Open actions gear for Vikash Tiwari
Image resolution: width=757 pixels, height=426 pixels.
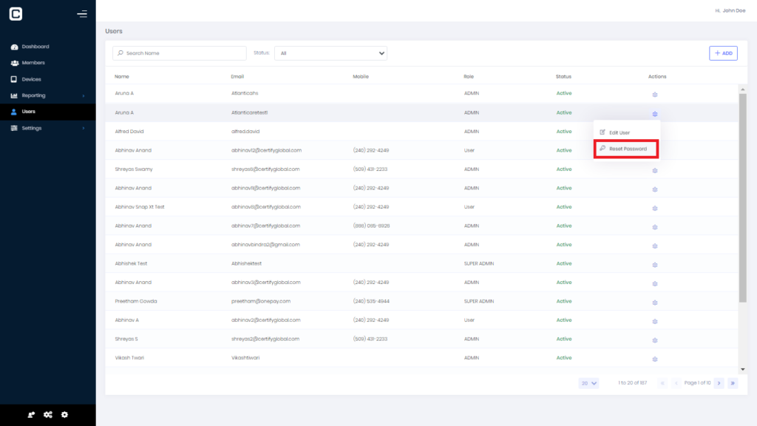coord(654,359)
